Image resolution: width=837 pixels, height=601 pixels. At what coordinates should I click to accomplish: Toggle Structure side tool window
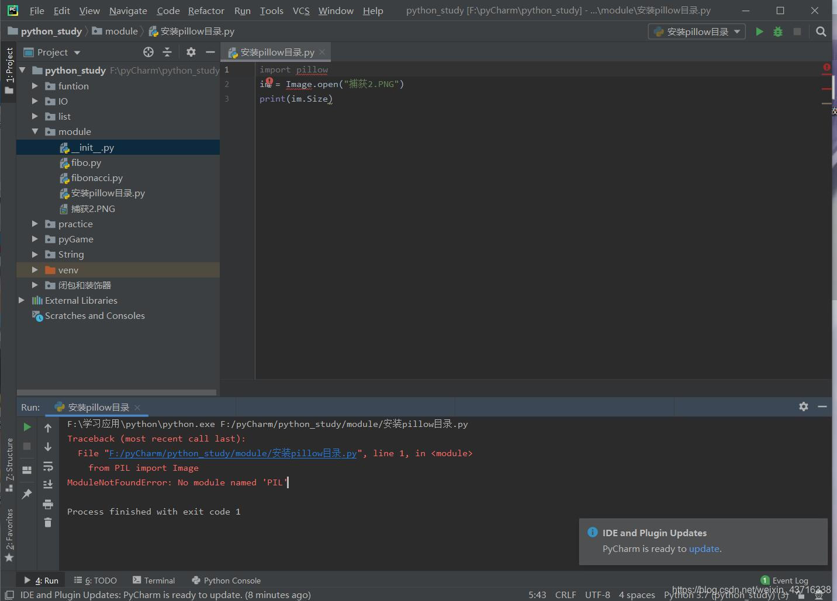[x=9, y=465]
